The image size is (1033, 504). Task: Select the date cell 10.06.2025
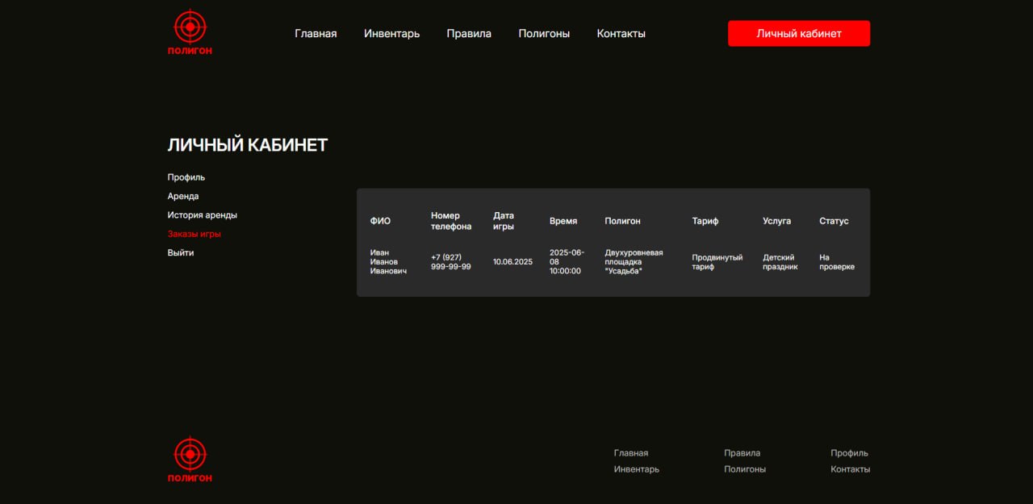point(512,262)
